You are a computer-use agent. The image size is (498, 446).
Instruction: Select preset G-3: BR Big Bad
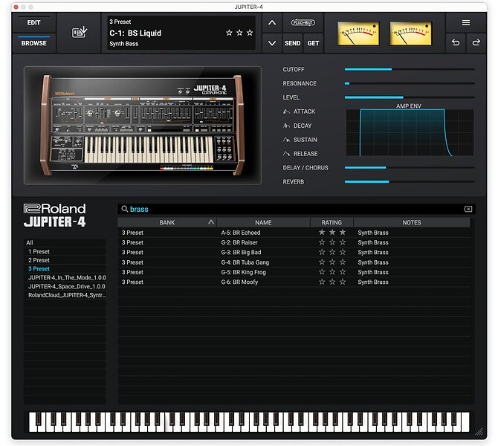294,252
